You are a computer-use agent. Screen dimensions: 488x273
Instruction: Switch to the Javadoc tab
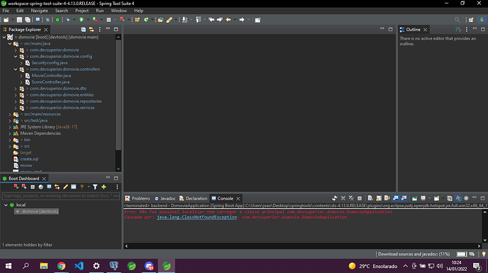(x=165, y=198)
